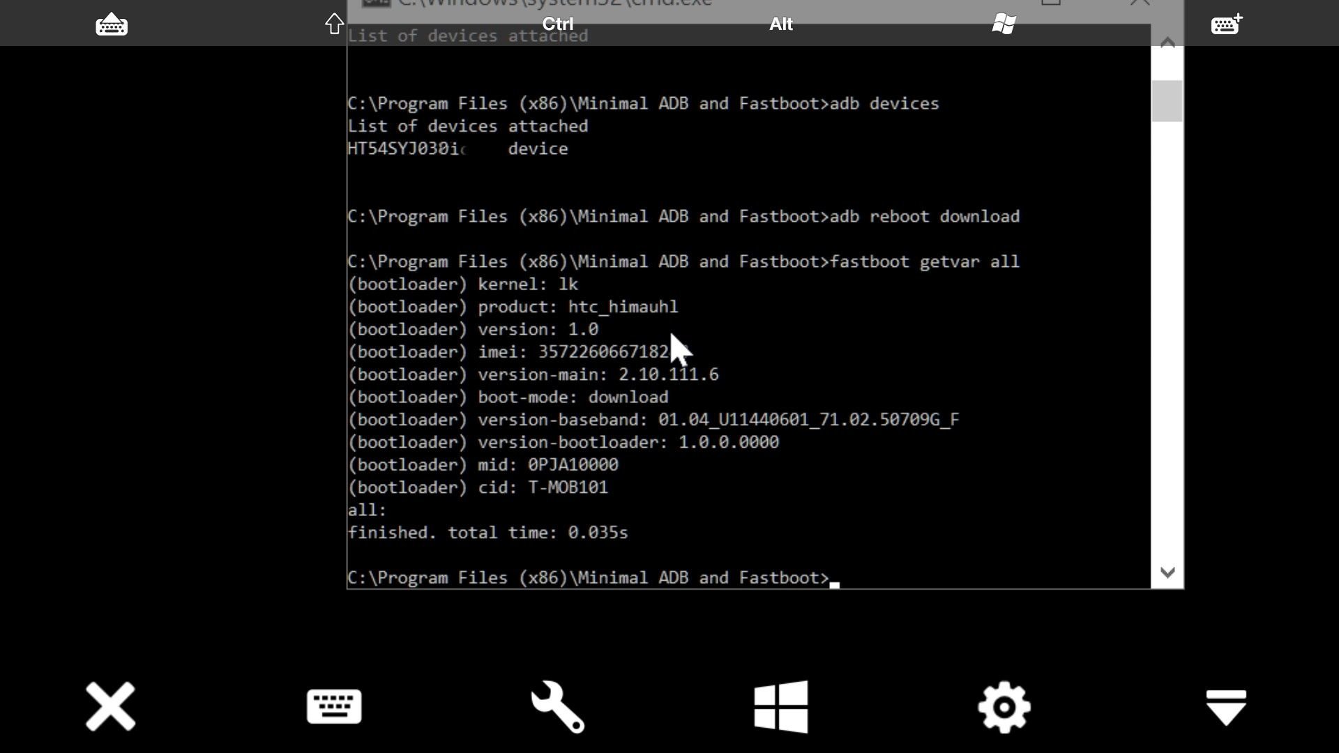This screenshot has width=1339, height=753.
Task: Open extra keys keyboard-plus icon
Action: point(1227,24)
